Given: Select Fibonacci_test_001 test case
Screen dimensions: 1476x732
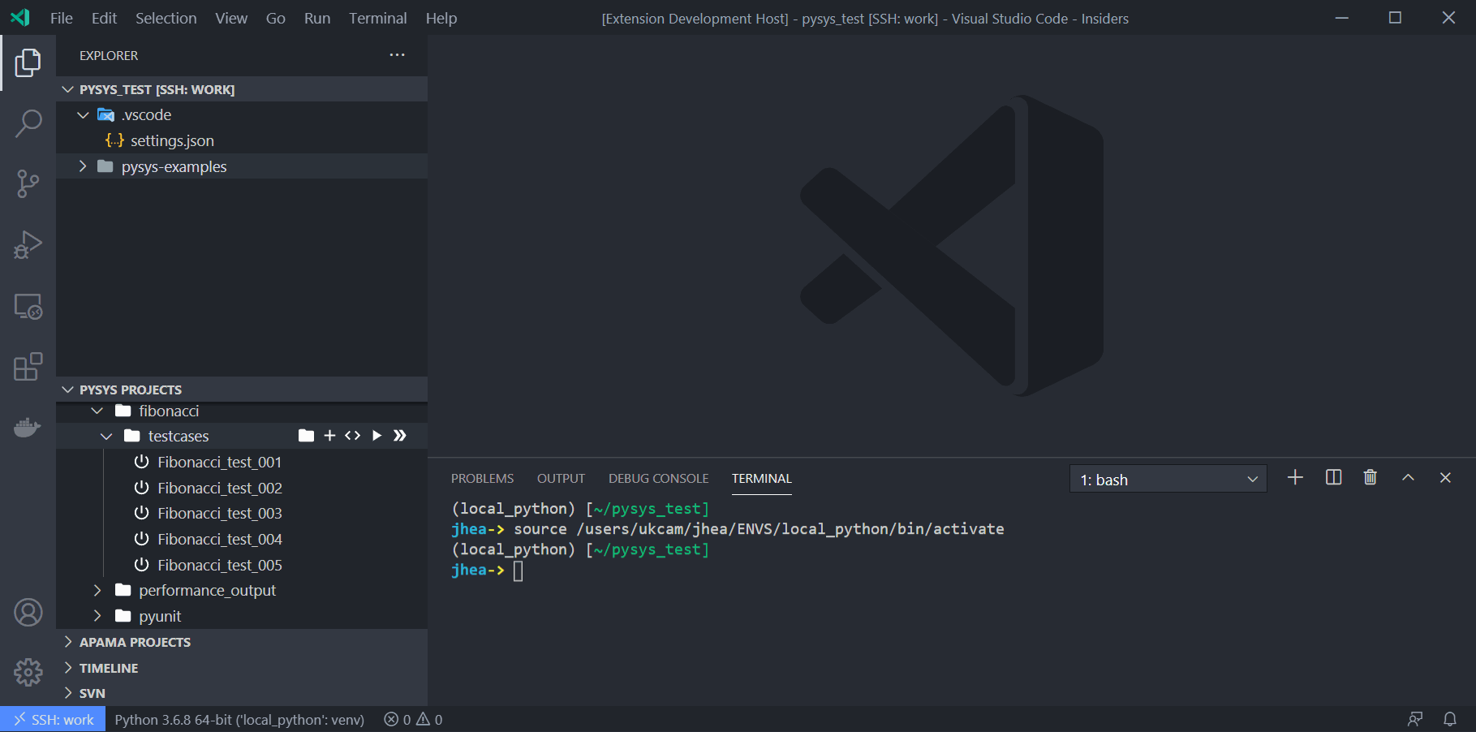Looking at the screenshot, I should point(242,462).
